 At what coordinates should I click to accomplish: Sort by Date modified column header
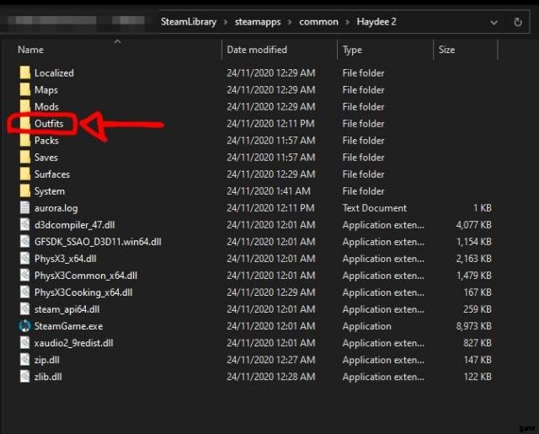coord(257,50)
